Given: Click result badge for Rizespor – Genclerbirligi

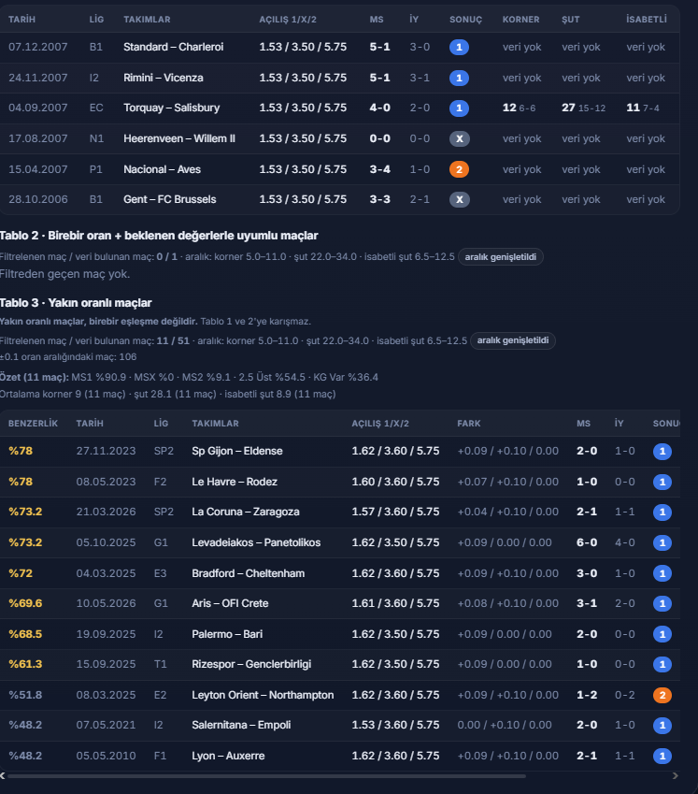Looking at the screenshot, I should point(662,664).
